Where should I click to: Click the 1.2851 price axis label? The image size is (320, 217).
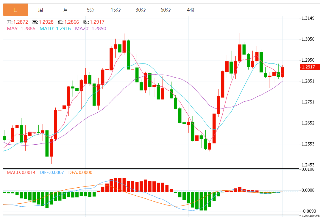pos(308,81)
